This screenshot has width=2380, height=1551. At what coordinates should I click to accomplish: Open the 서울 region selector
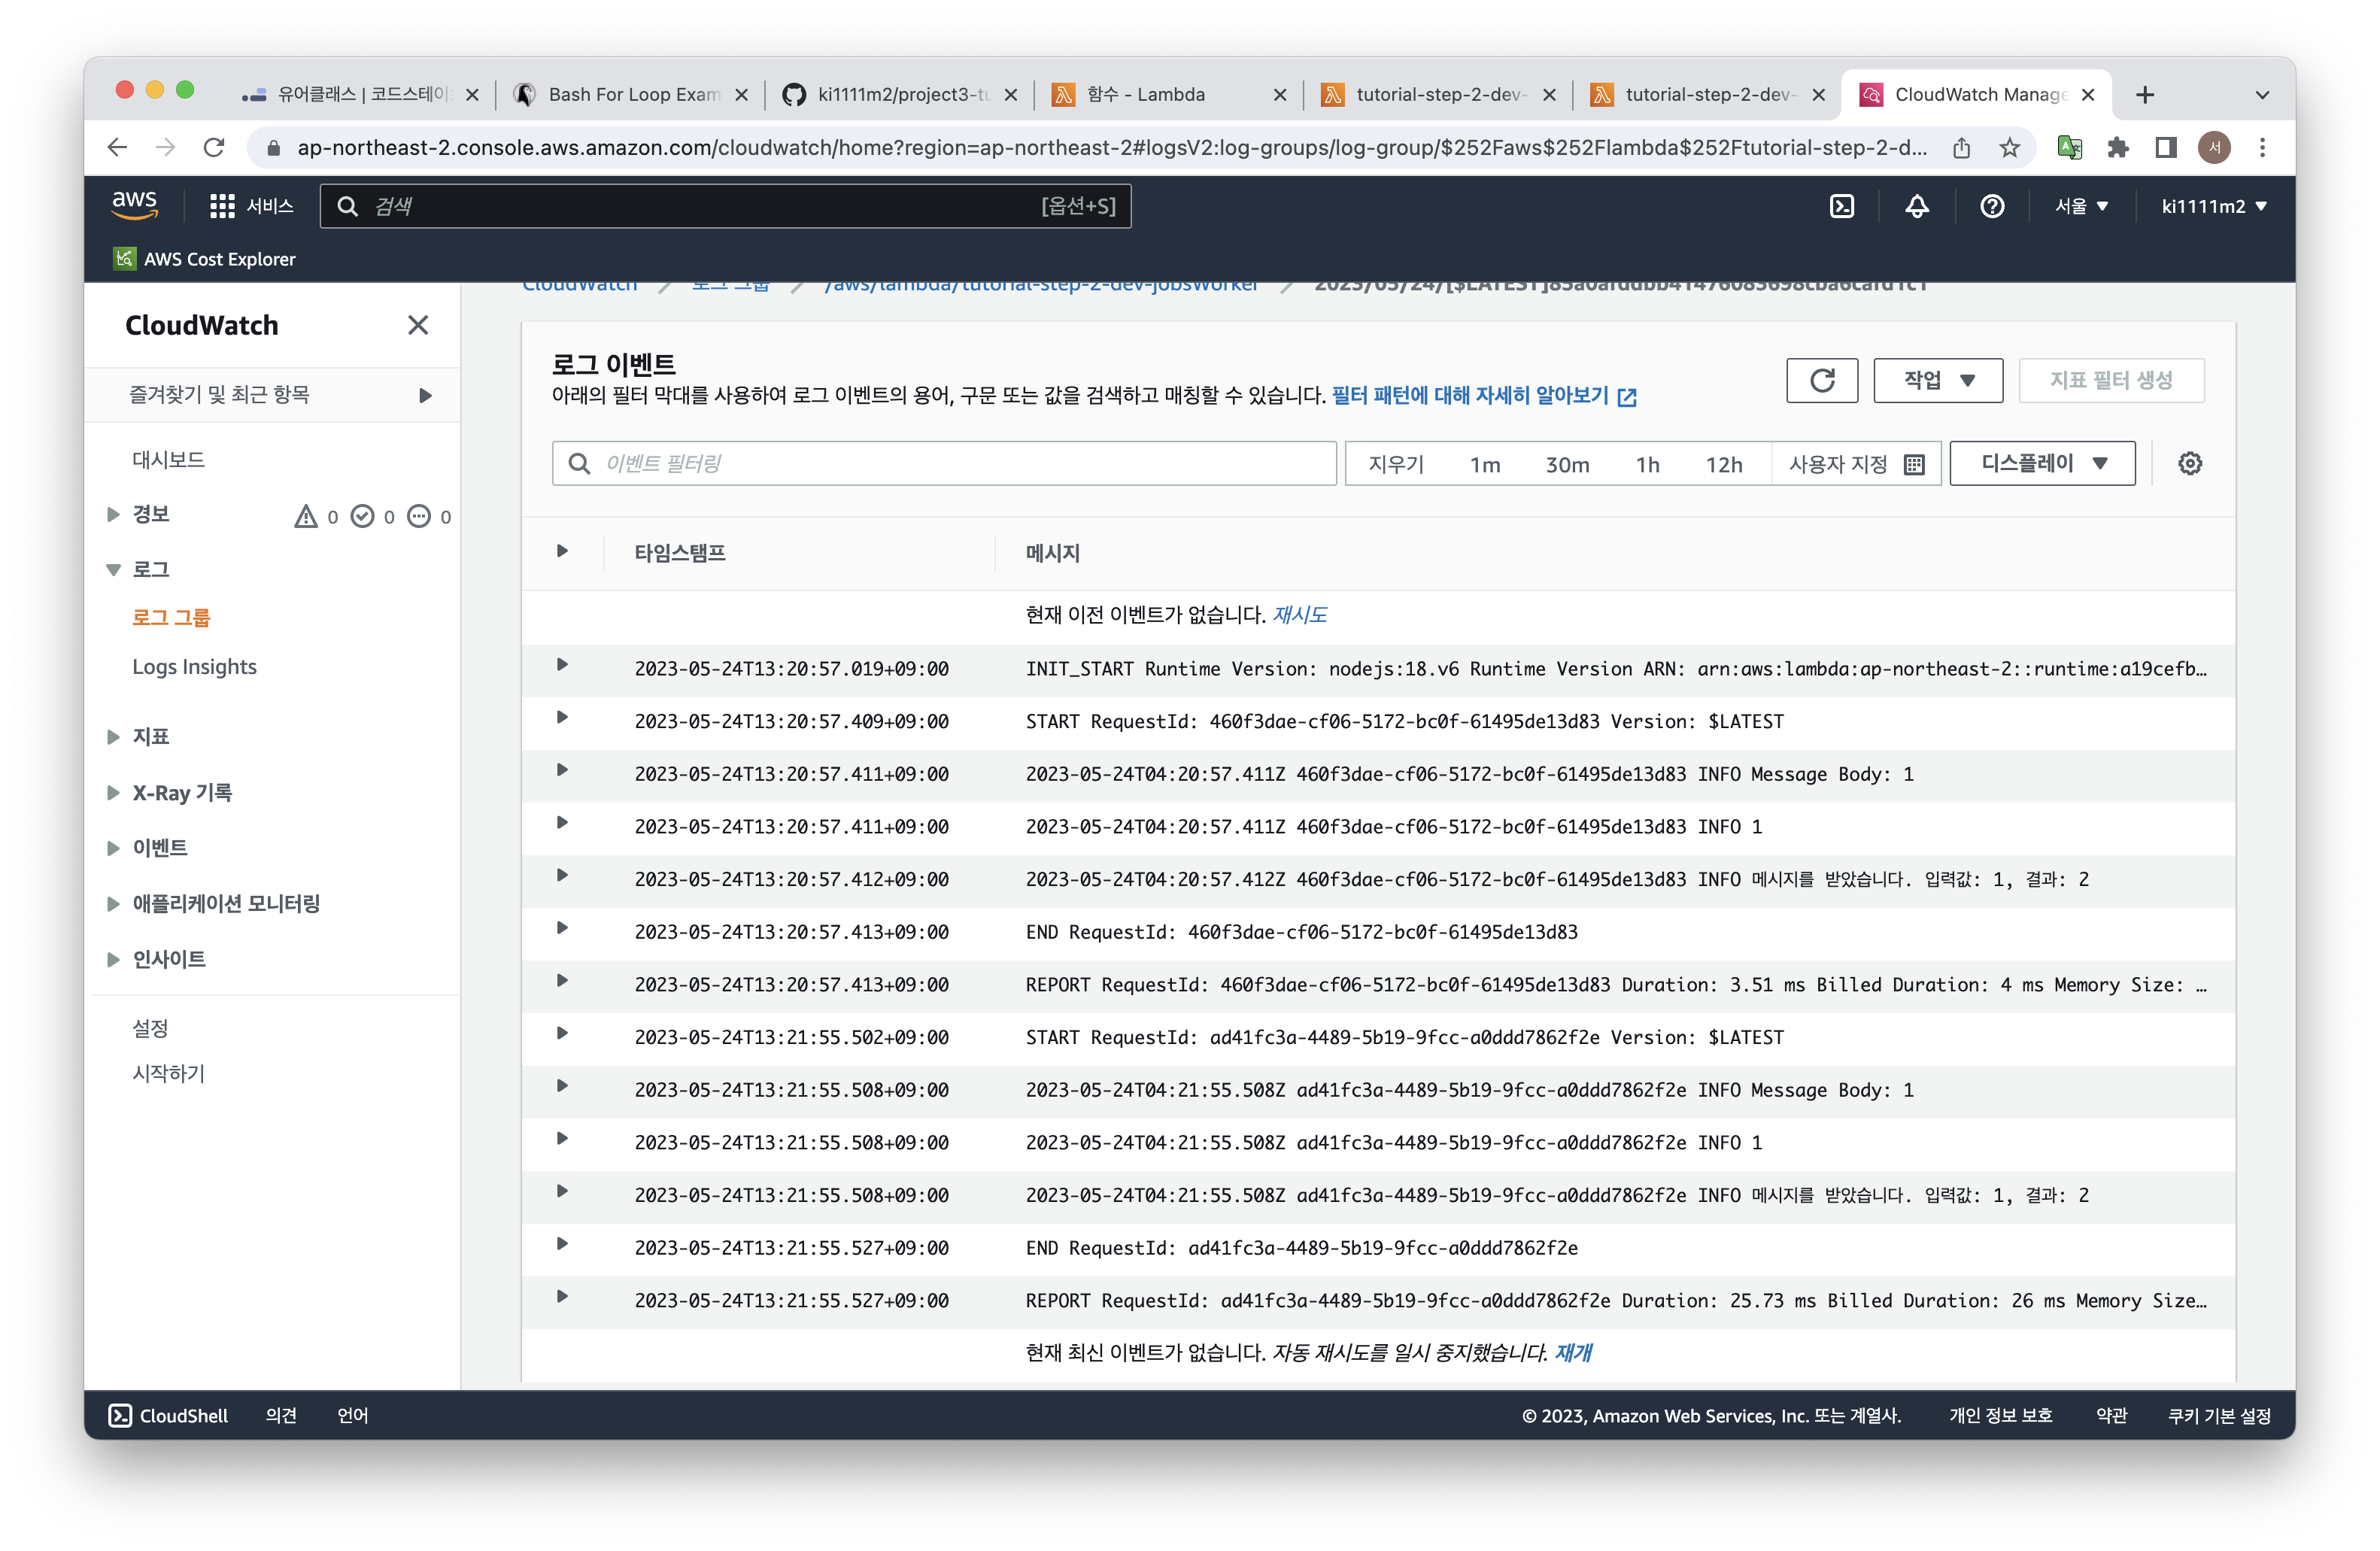click(2080, 206)
